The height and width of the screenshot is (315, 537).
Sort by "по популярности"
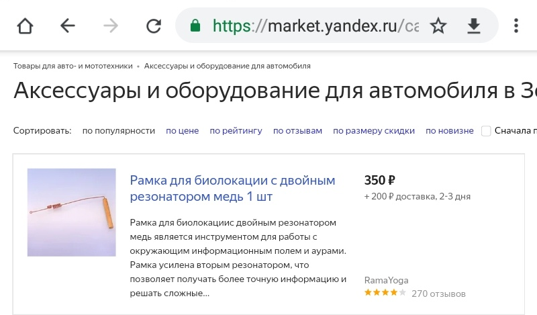click(119, 131)
